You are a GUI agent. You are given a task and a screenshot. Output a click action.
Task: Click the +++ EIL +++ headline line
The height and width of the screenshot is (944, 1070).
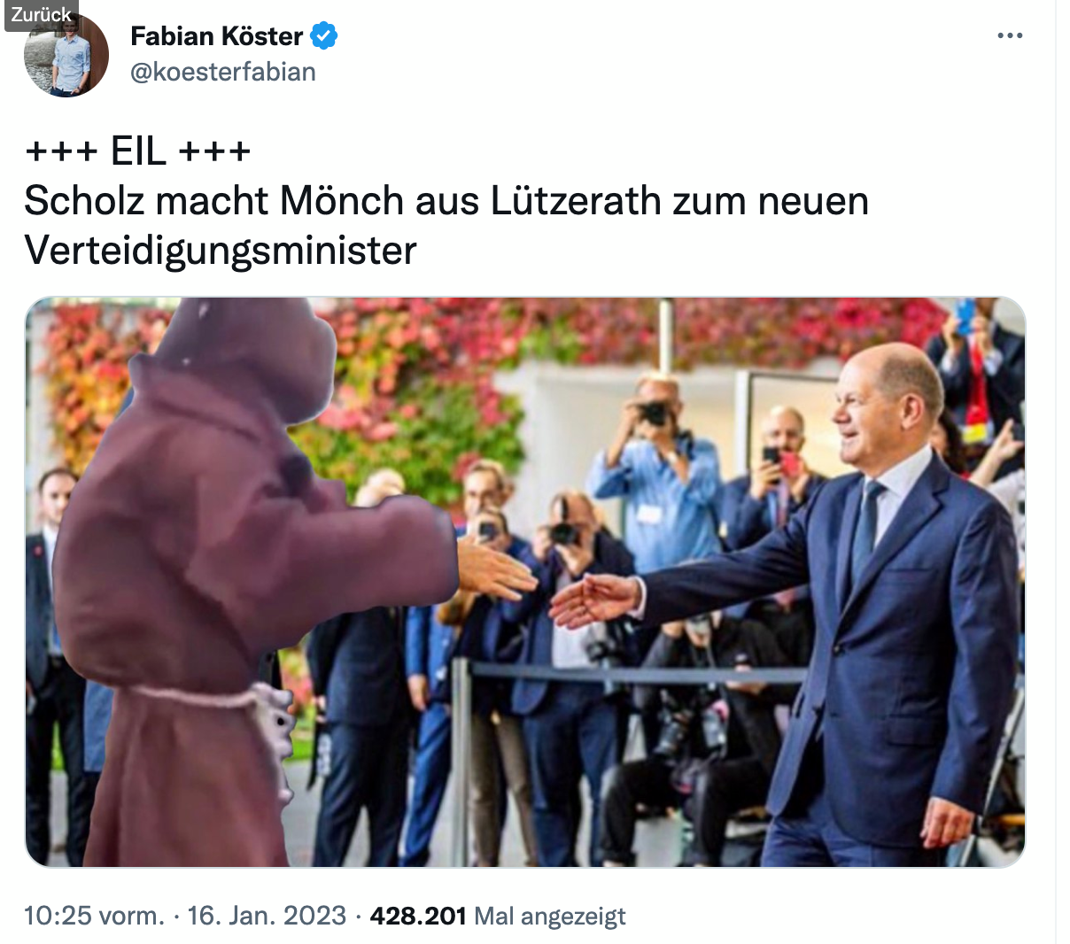pos(138,151)
